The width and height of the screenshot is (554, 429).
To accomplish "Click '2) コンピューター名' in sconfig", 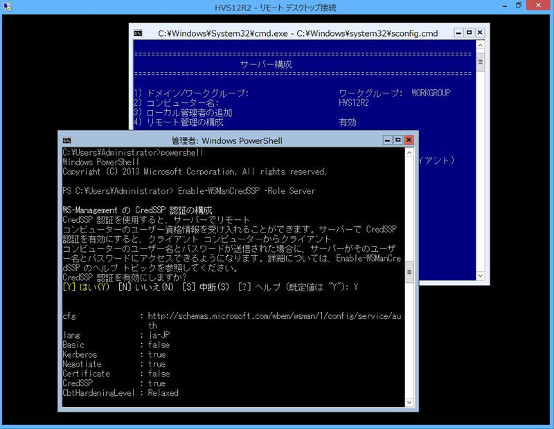I will pos(177,102).
